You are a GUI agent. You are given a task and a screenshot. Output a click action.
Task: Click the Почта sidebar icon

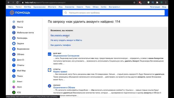coord(14,27)
